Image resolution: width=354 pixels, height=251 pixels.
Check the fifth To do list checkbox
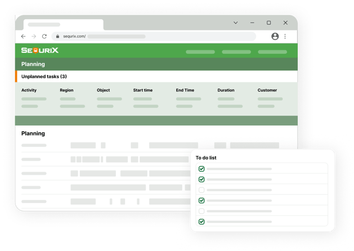pos(201,211)
